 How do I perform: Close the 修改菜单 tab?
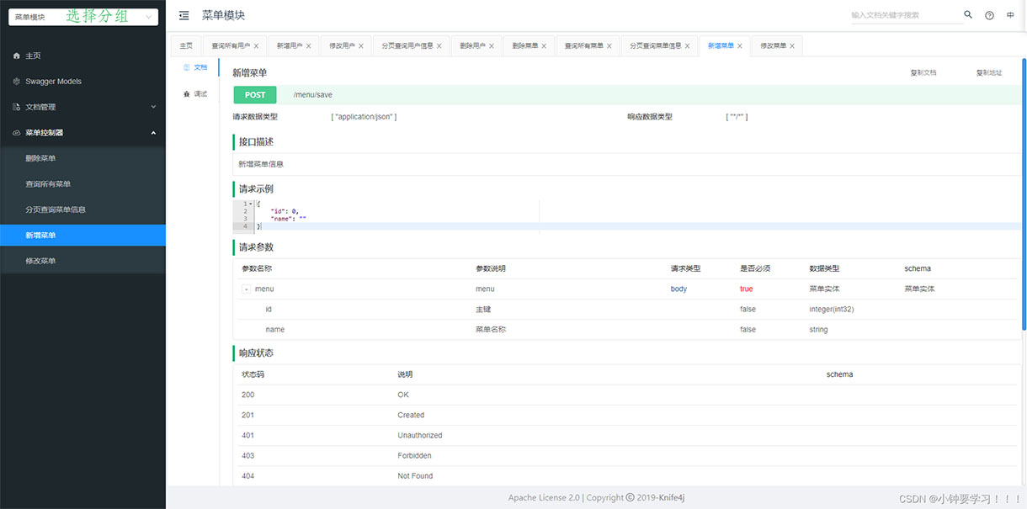792,46
